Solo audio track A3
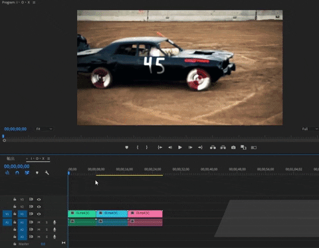The width and height of the screenshot is (319, 248). coord(47,237)
